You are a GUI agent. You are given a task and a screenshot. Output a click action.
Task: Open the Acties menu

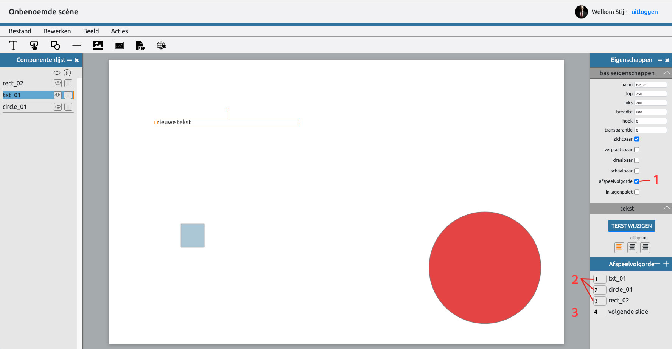(x=119, y=31)
